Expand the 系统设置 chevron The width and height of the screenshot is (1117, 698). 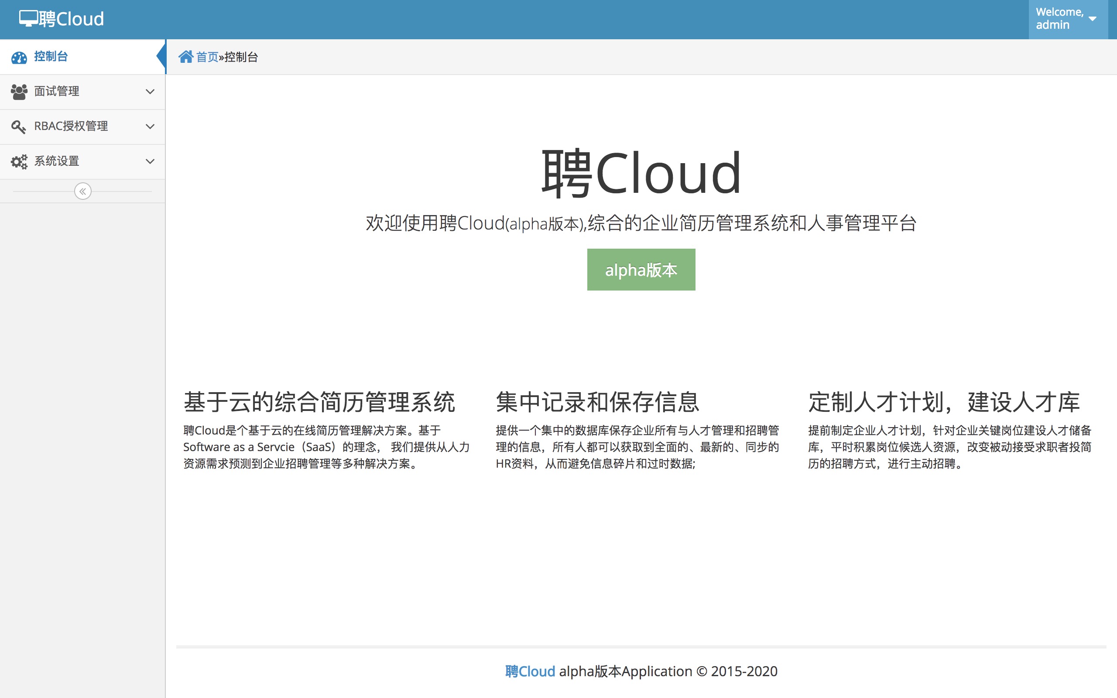pyautogui.click(x=150, y=161)
